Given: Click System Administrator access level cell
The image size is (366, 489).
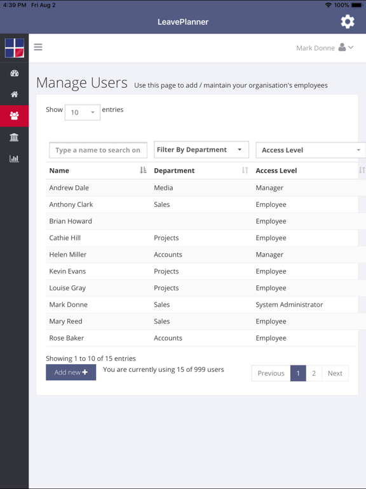Looking at the screenshot, I should pos(289,305).
